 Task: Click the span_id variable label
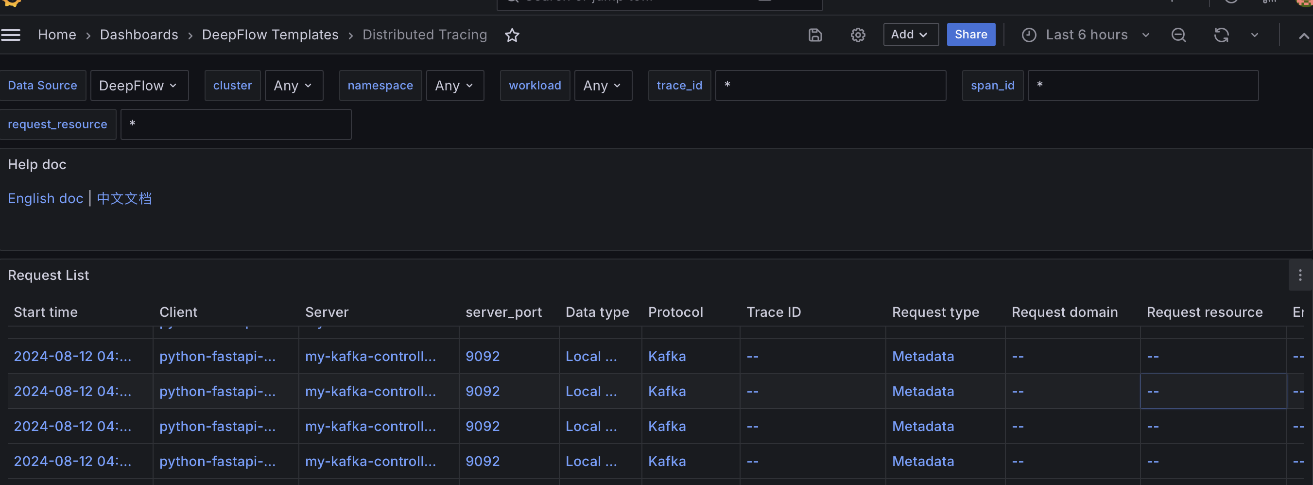pyautogui.click(x=992, y=85)
